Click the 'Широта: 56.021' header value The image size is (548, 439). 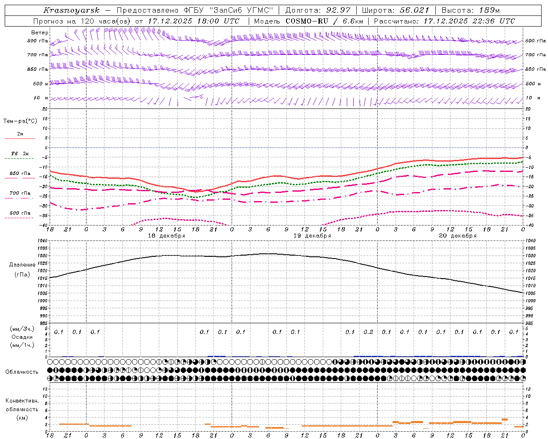tap(396, 10)
